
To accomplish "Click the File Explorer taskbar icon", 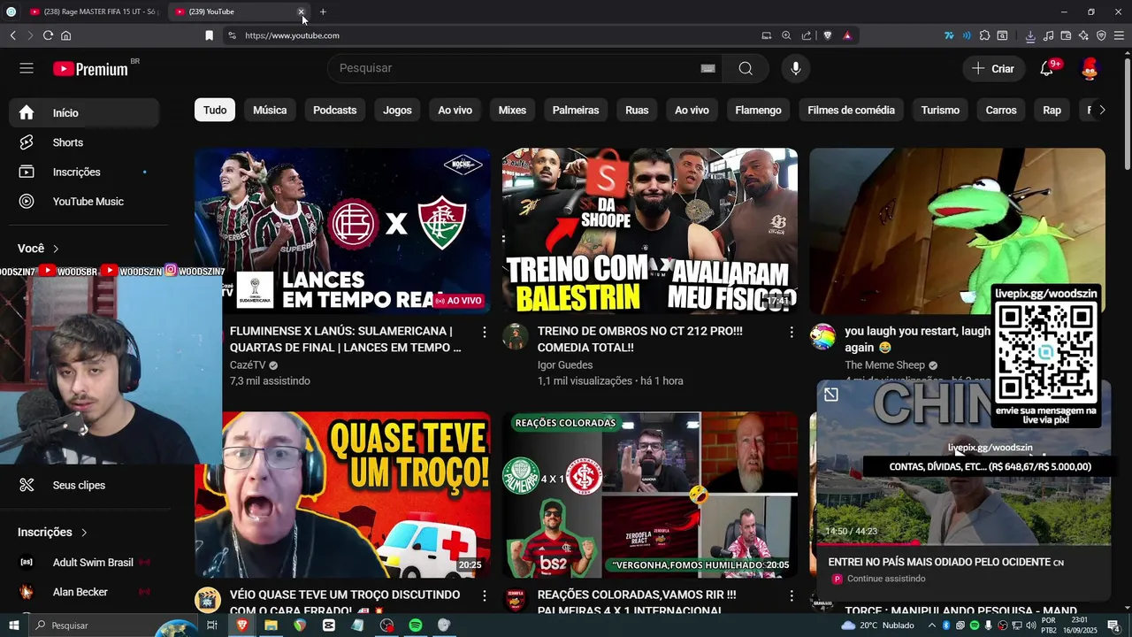I will click(x=271, y=625).
